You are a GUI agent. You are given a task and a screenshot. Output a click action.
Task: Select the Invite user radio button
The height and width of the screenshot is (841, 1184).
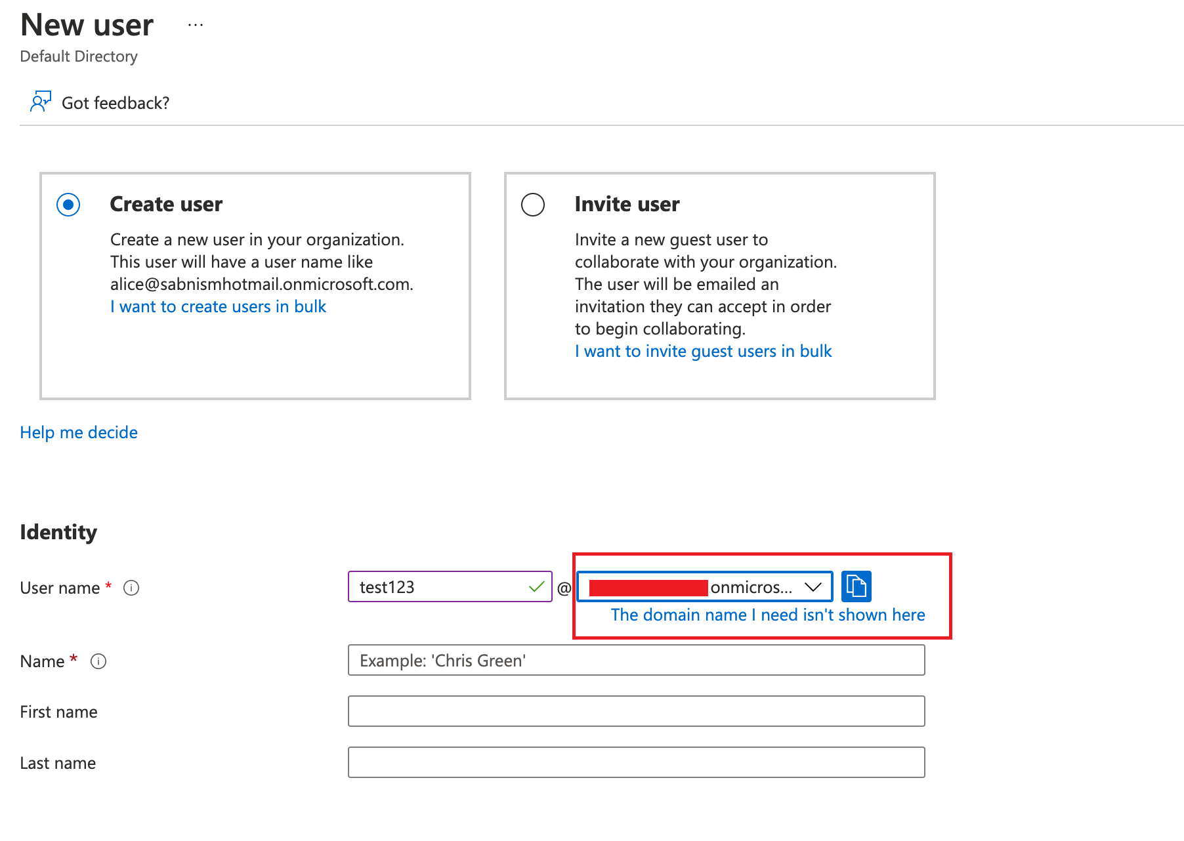click(x=533, y=204)
